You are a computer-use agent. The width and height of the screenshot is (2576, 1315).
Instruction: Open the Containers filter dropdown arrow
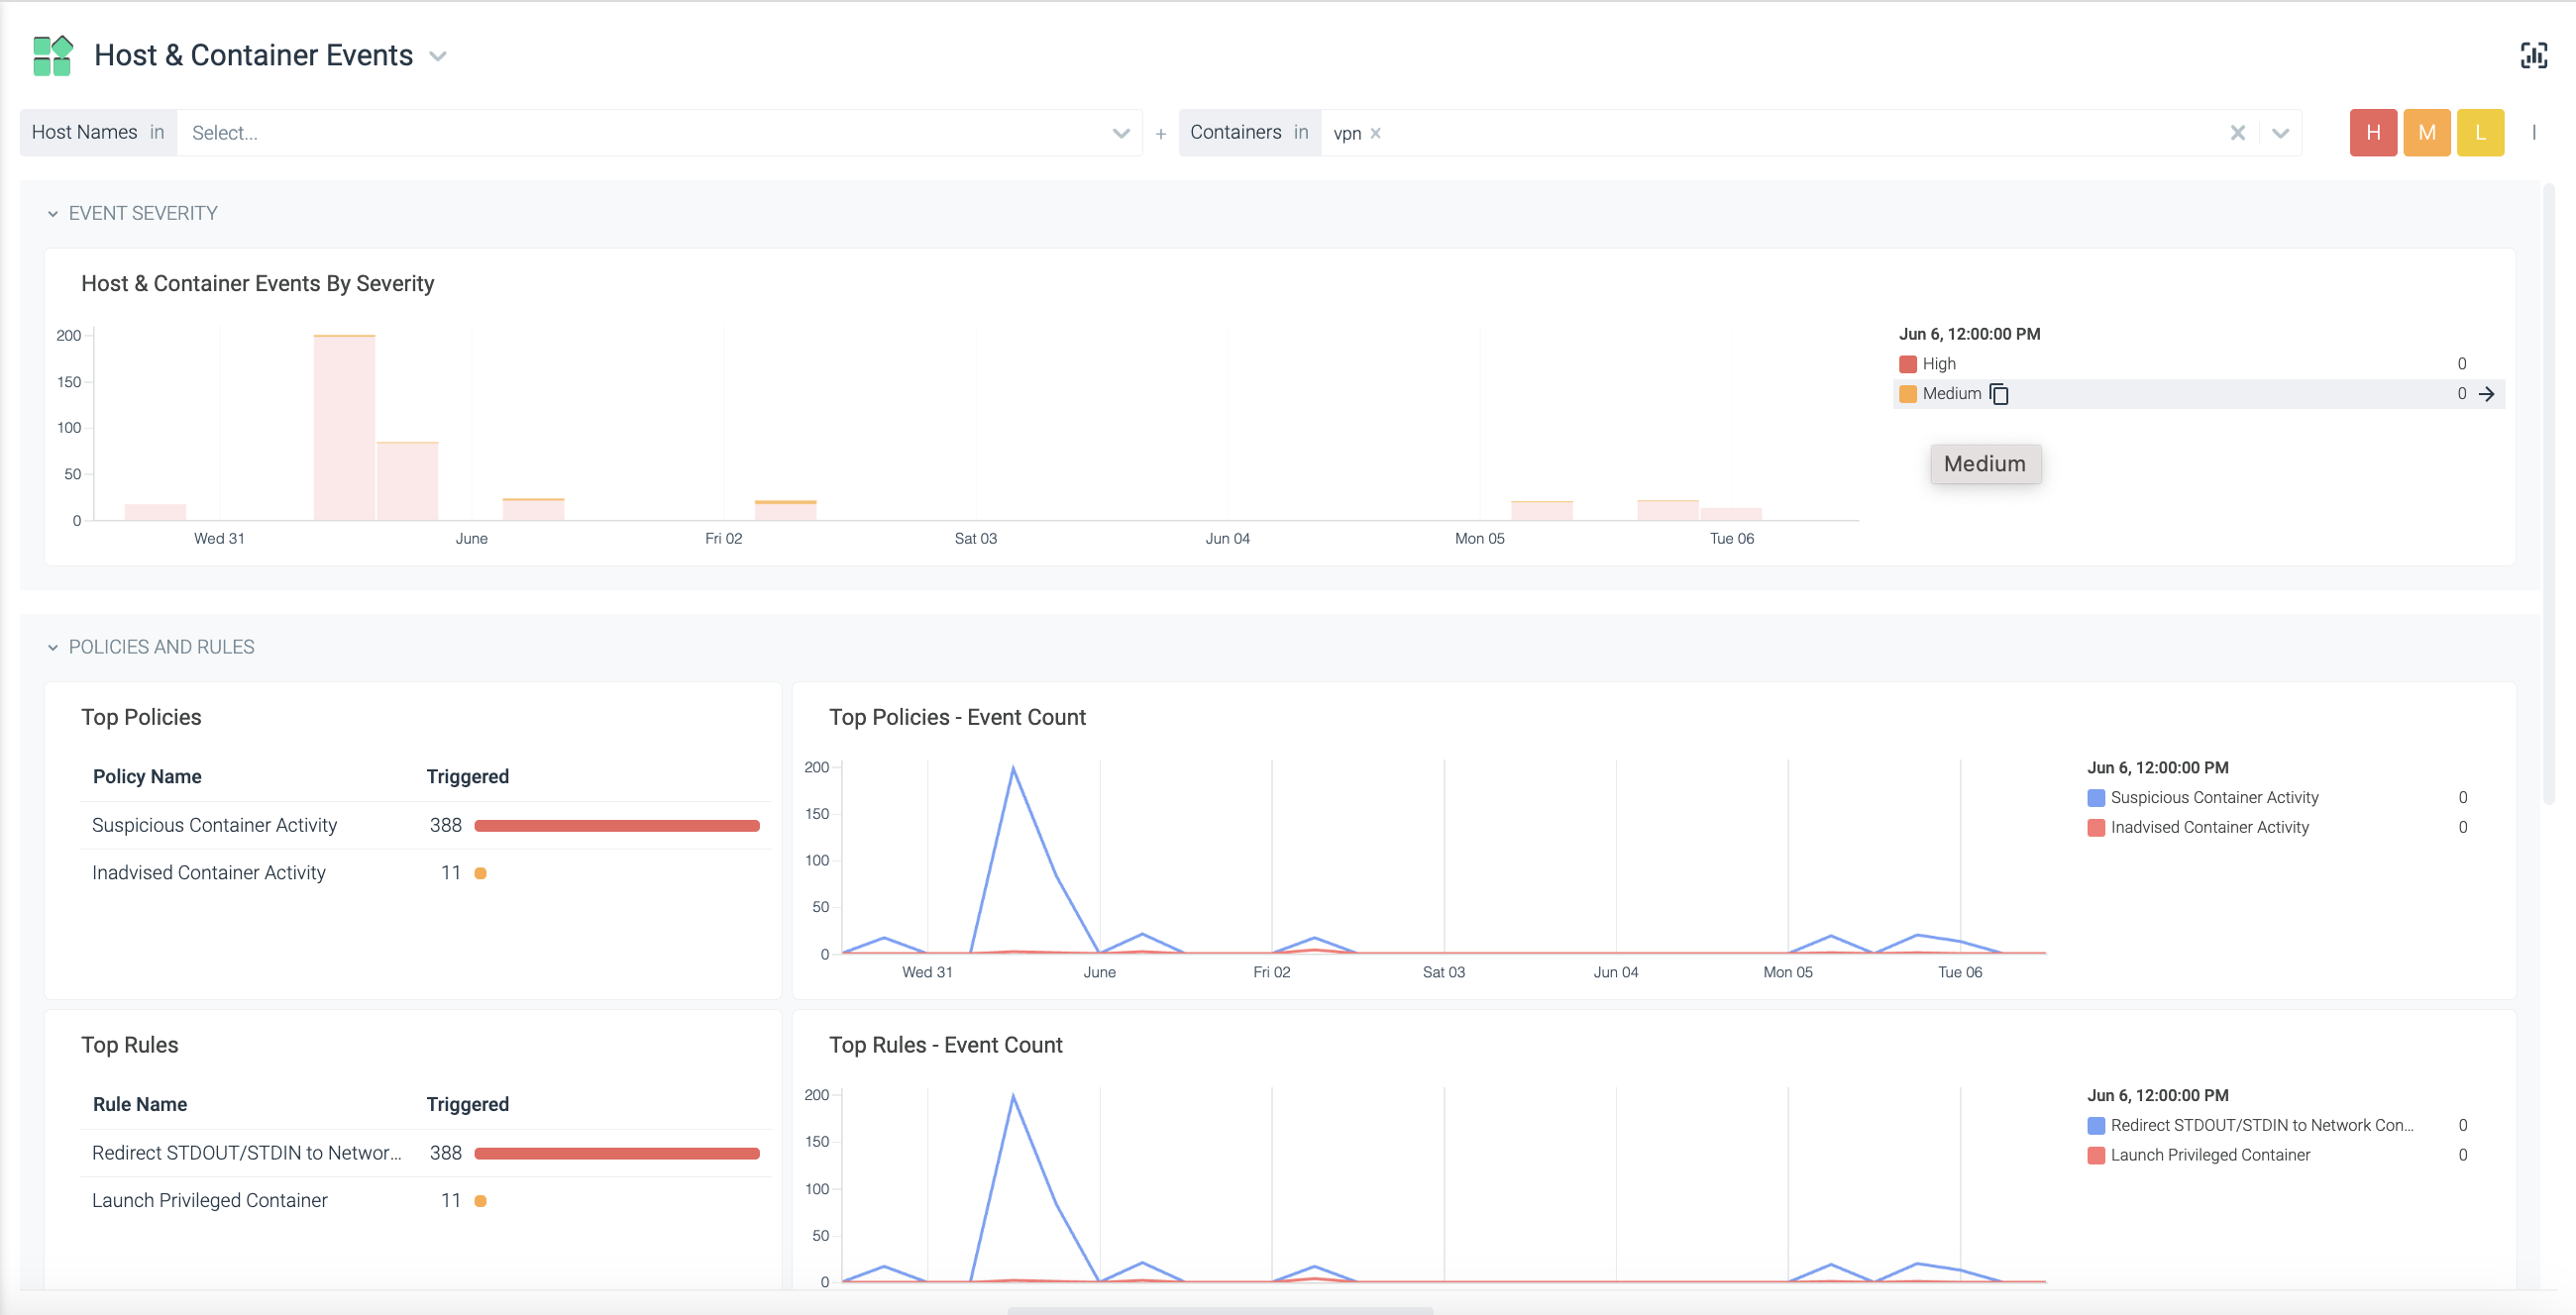tap(2280, 133)
